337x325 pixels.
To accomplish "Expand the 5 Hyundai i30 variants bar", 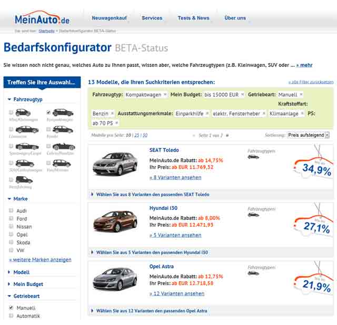I will tap(211, 252).
